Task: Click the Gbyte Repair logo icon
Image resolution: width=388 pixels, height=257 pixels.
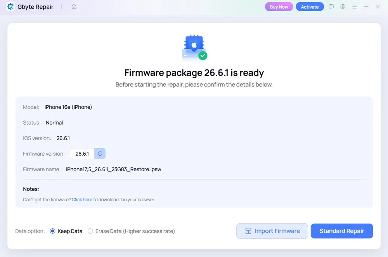Action: (x=10, y=7)
